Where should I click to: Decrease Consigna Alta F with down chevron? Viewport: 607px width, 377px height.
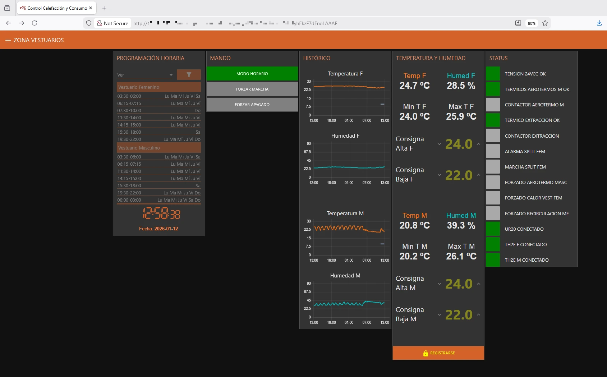click(439, 144)
